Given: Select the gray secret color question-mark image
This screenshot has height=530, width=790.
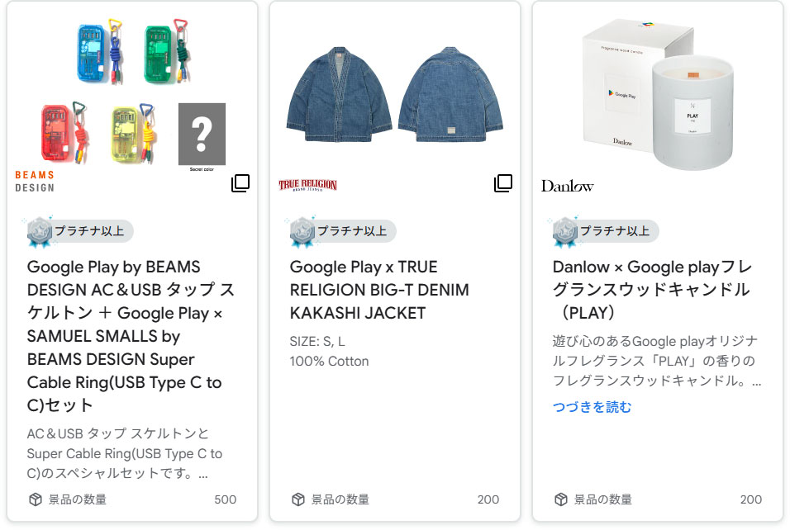Looking at the screenshot, I should click(x=202, y=133).
